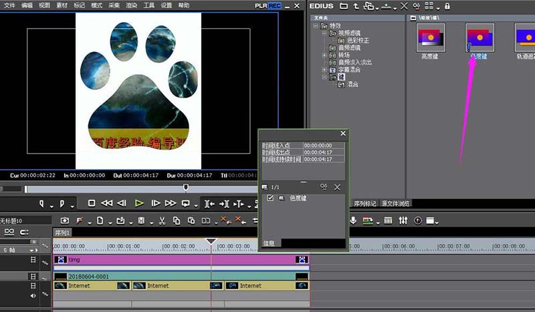Open the 编辑 menu
Viewport: 535px width, 312px height.
click(x=27, y=5)
